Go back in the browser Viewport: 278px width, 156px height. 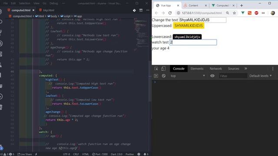[x=156, y=13]
